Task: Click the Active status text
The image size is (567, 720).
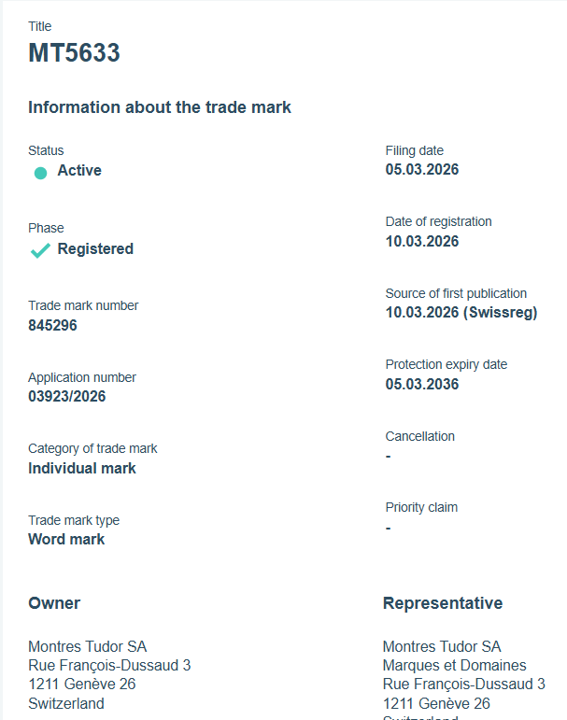Action: [79, 171]
